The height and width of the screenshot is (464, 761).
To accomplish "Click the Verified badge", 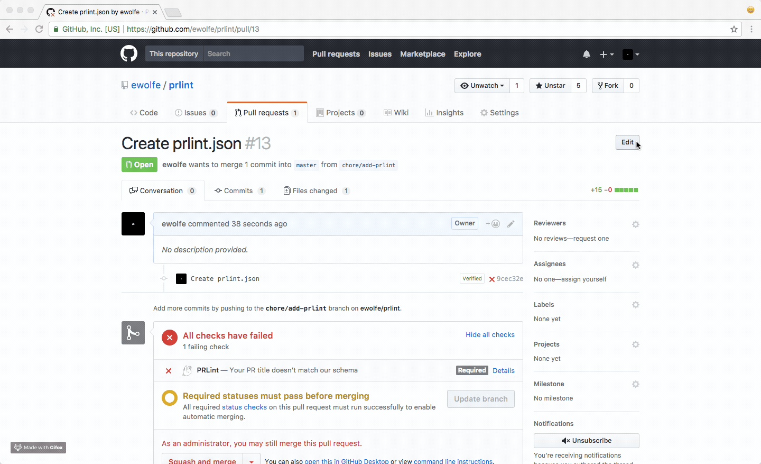I will [472, 279].
